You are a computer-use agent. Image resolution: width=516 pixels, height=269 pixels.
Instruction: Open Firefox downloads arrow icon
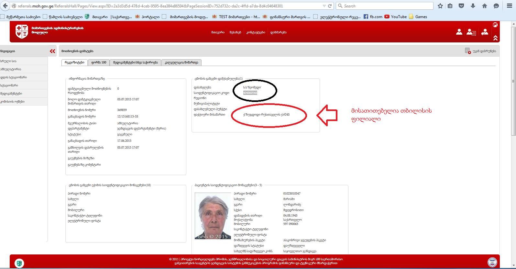pyautogui.click(x=473, y=6)
